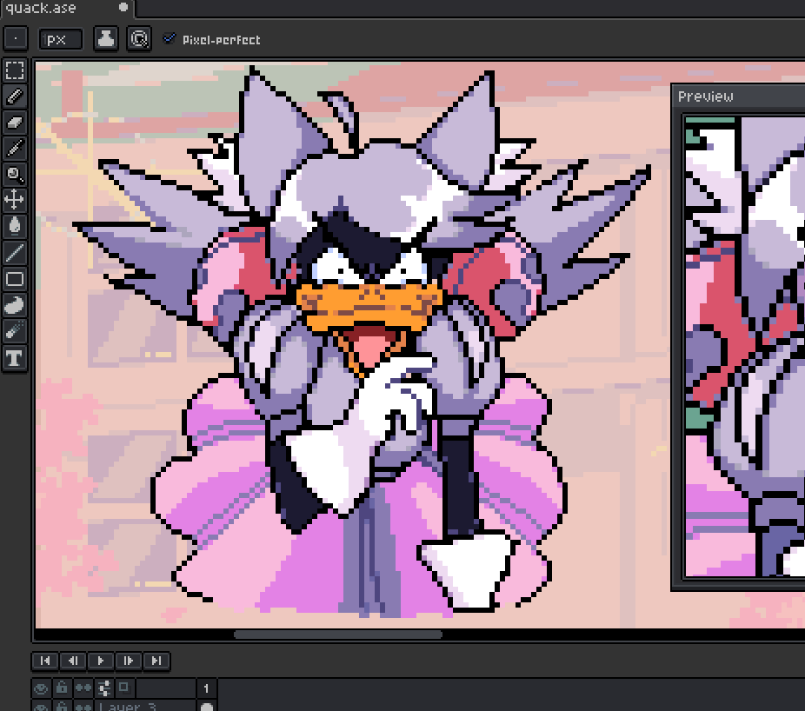Select the Eyedropper tool
The width and height of the screenshot is (805, 711).
pos(15,149)
